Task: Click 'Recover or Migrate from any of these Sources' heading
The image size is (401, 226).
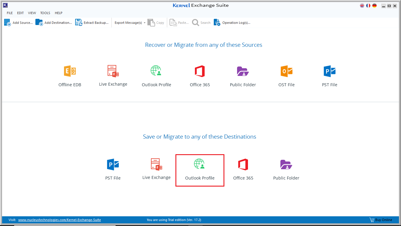Action: click(203, 45)
